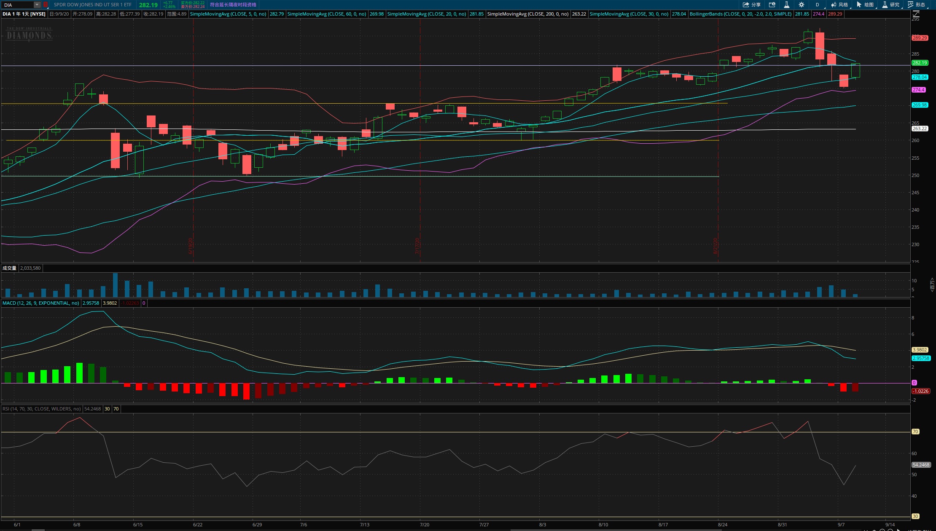Image resolution: width=936 pixels, height=531 pixels.
Task: Click the 278.04 SMA price bubble on axis
Action: 920,77
